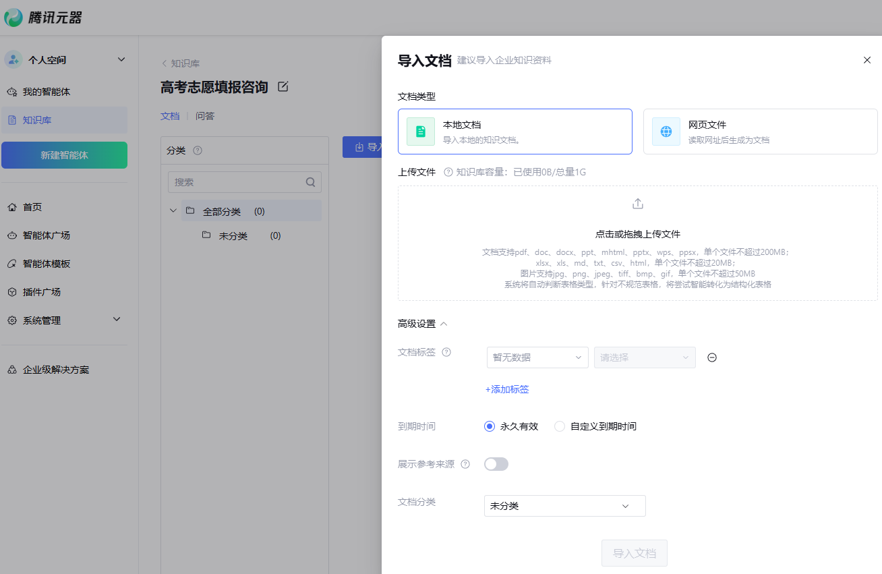Click the help icon next to 上传文件
This screenshot has height=574, width=882.
click(448, 172)
